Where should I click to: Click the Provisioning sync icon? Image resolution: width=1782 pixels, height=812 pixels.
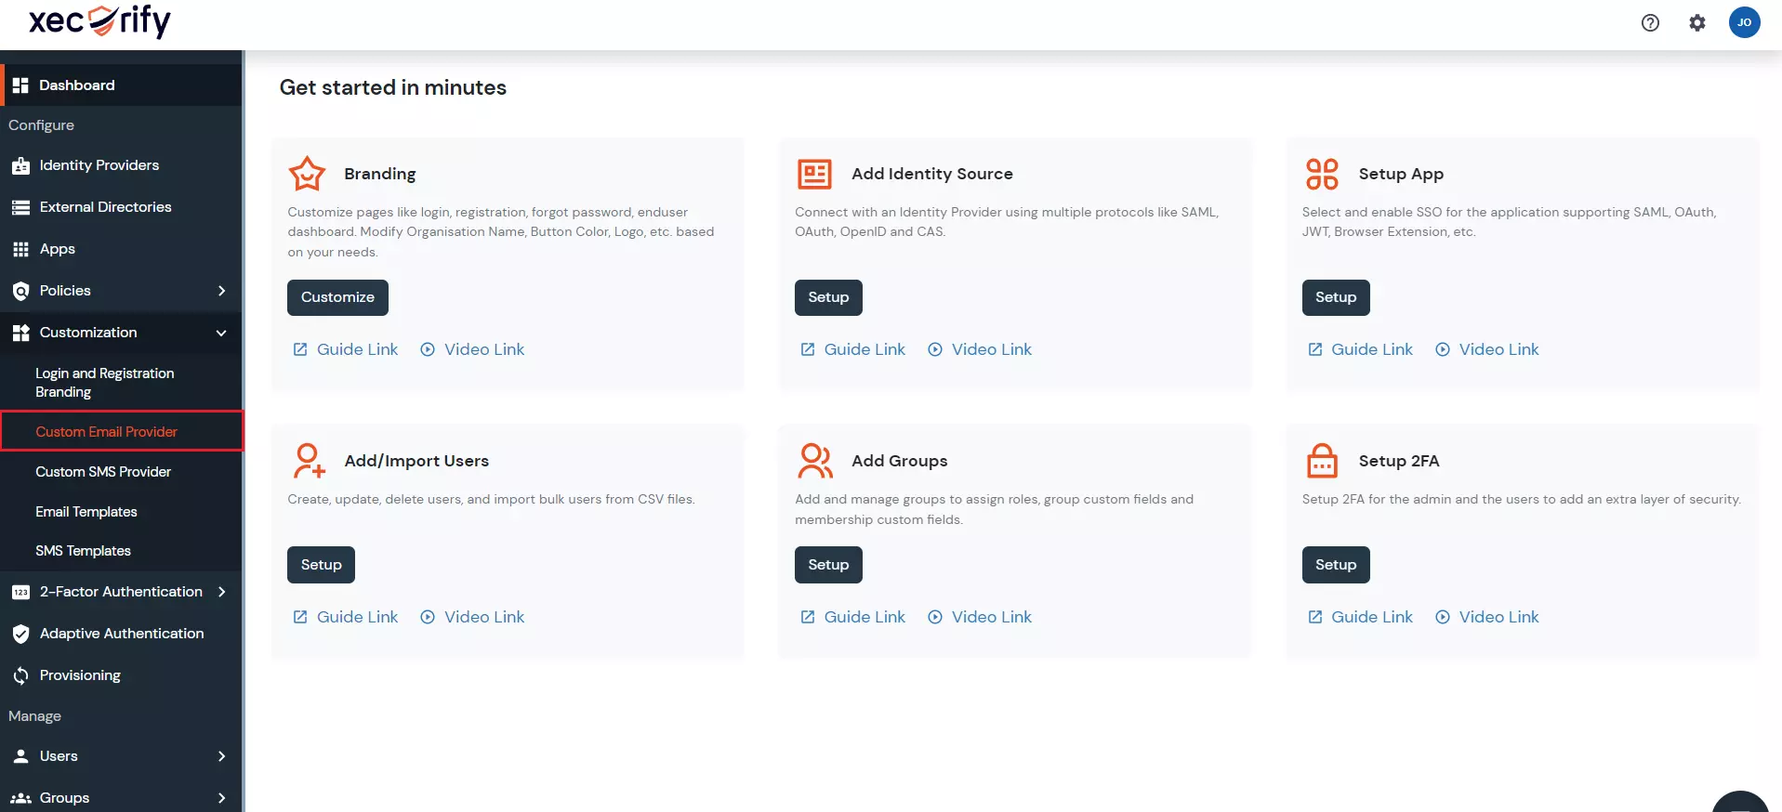(20, 675)
